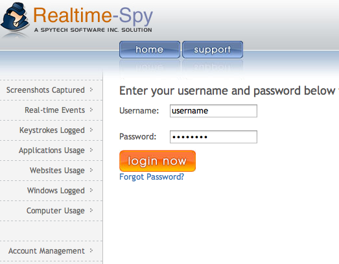Click the Realtime-Spy title text logo
339x264 pixels.
tap(93, 16)
